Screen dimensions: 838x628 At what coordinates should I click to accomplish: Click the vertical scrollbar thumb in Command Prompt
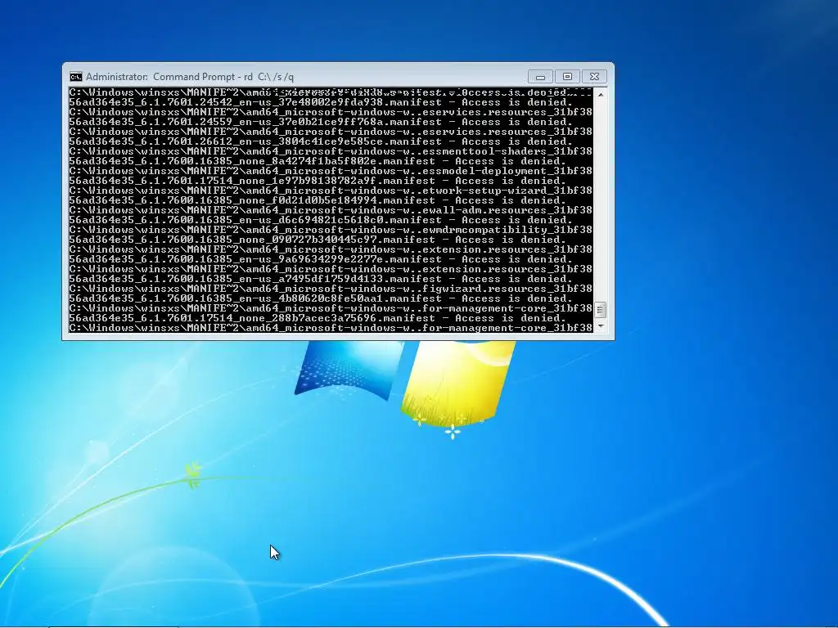[x=601, y=310]
